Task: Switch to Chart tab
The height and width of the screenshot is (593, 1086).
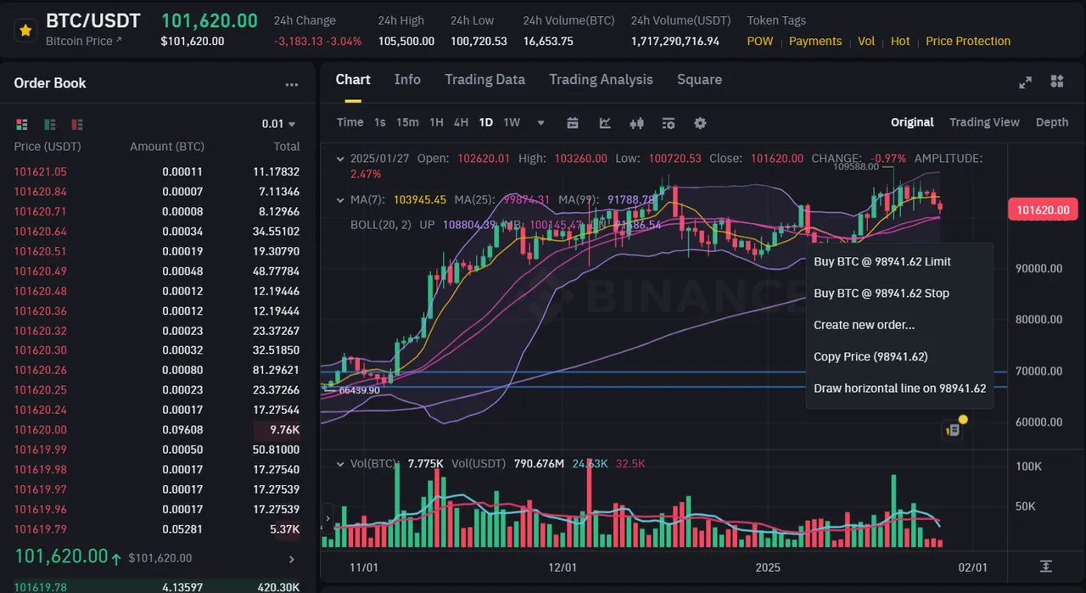Action: [x=353, y=80]
